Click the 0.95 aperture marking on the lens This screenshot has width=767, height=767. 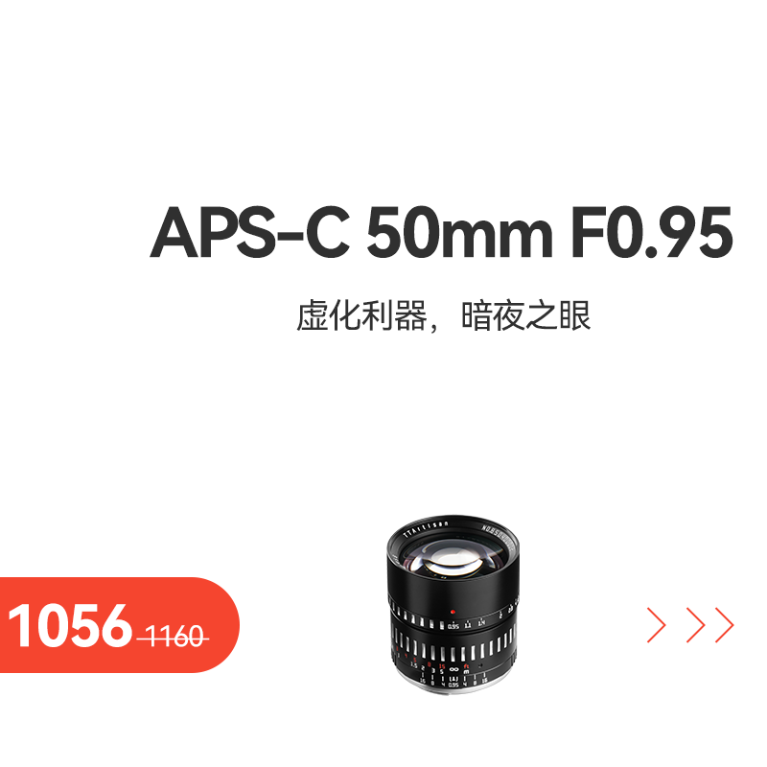(453, 626)
